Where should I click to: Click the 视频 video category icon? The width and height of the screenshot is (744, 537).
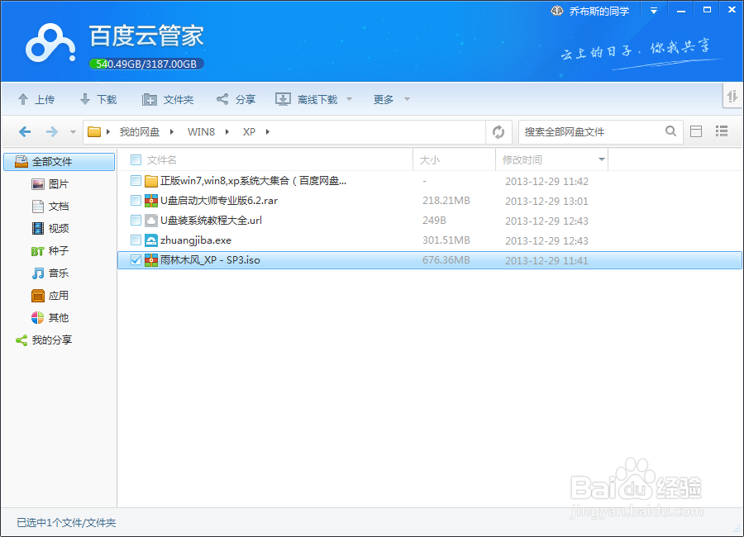click(38, 228)
